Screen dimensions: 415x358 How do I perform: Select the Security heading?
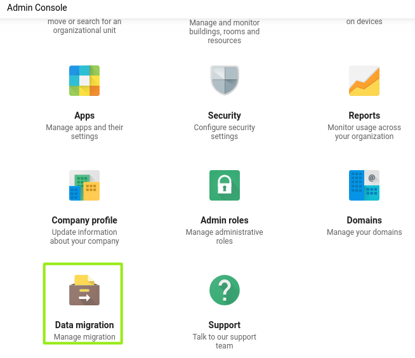(x=224, y=116)
